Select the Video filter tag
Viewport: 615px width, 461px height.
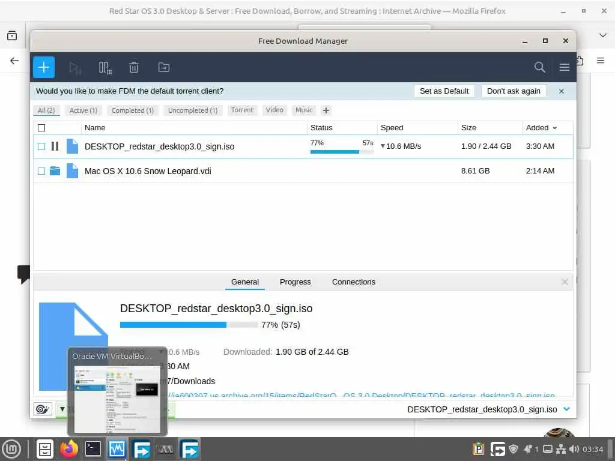pos(274,110)
